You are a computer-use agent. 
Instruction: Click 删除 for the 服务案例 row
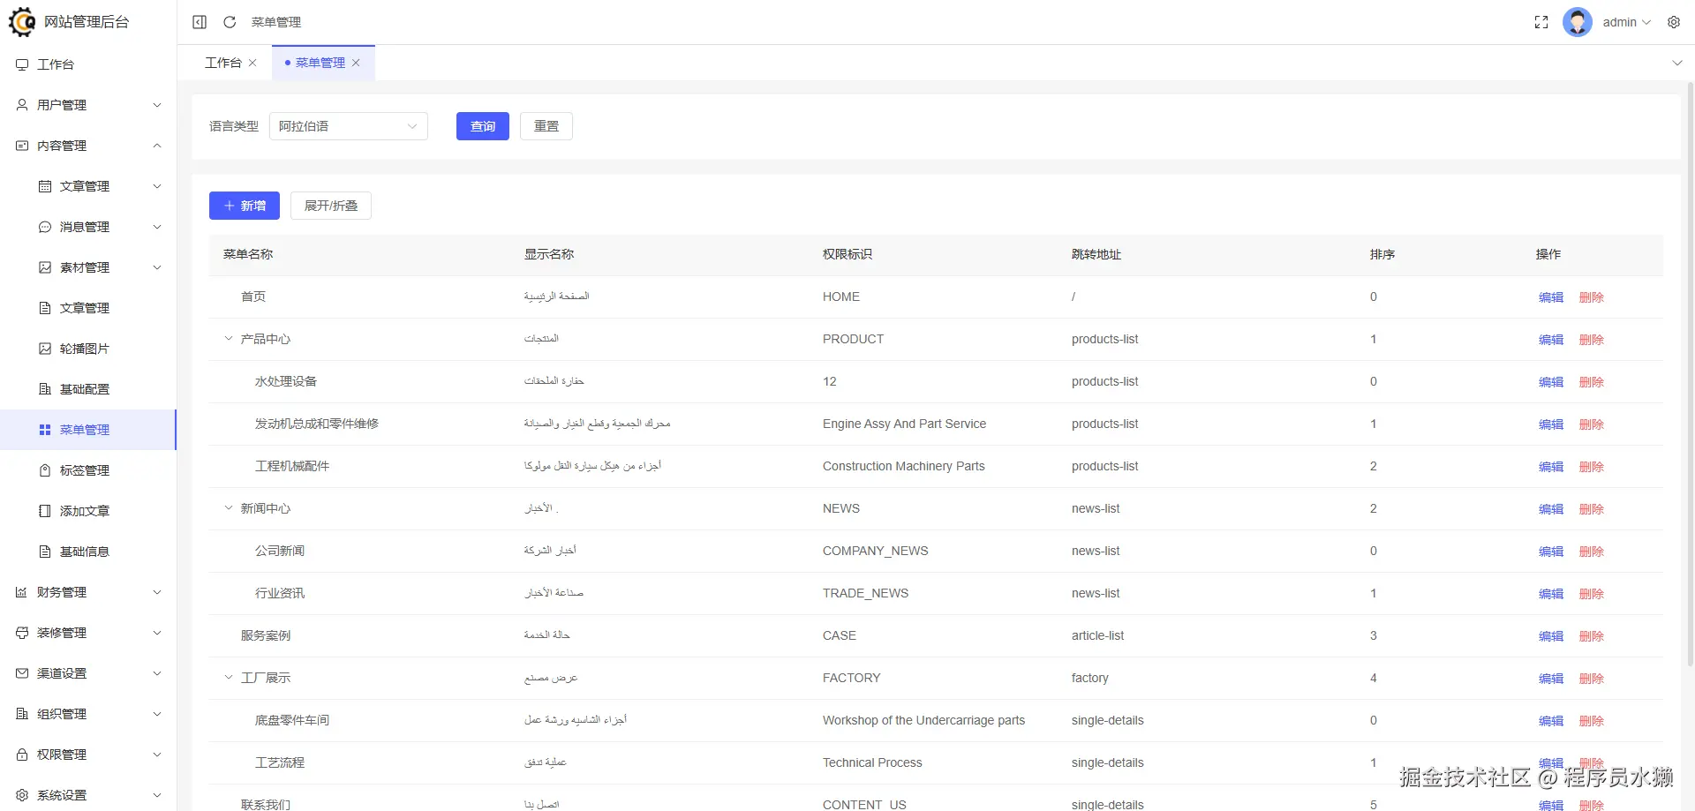coord(1591,636)
